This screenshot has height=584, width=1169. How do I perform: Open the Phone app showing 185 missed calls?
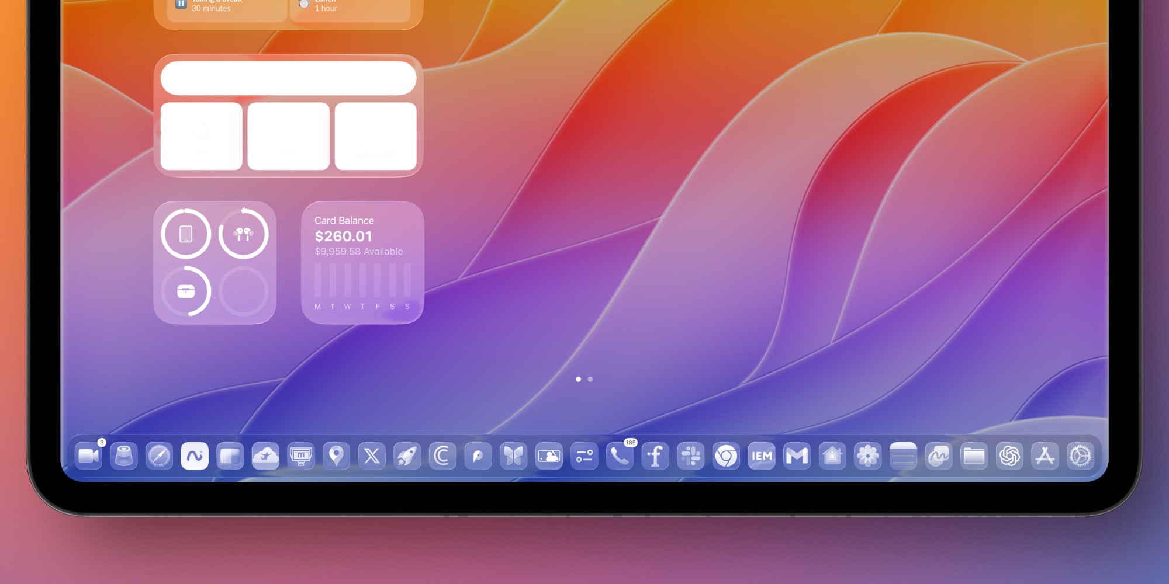[x=620, y=456]
